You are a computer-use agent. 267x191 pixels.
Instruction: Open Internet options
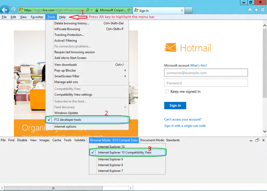(87, 127)
